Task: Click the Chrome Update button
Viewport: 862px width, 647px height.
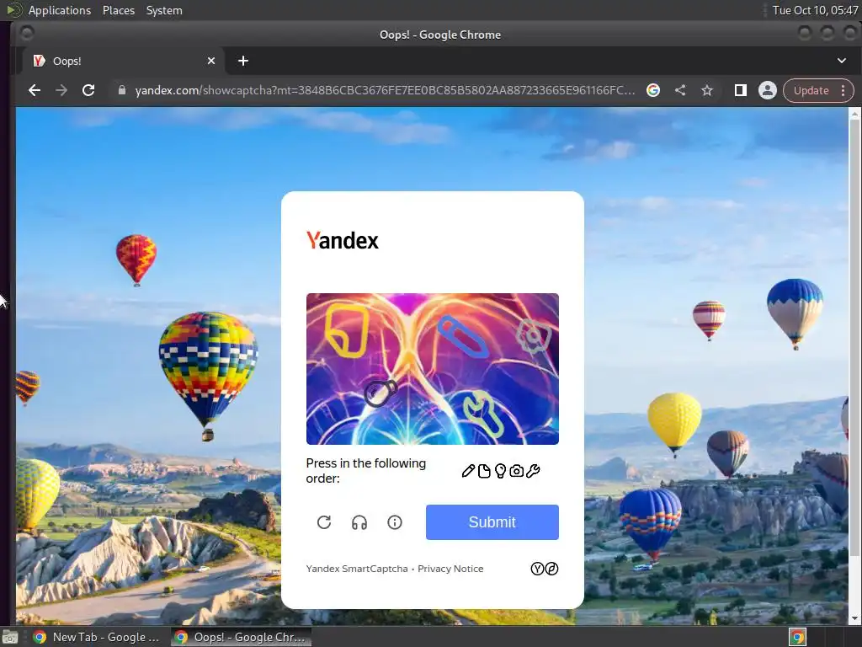Action: point(811,90)
